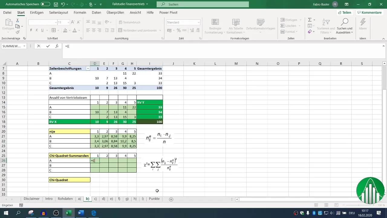Underline text with the U button
This screenshot has height=218, width=387.
(x=42, y=30)
